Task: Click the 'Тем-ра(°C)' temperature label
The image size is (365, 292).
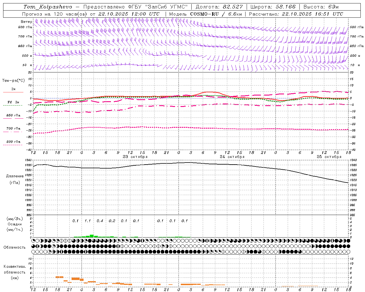Action: [x=13, y=81]
